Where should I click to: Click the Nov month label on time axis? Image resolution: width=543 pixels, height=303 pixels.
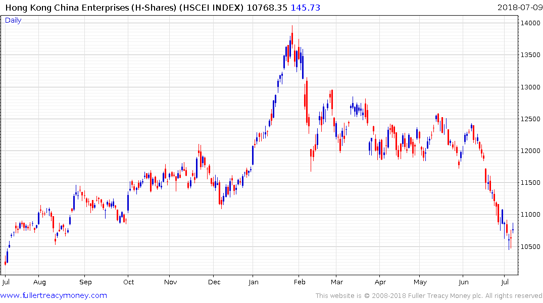(x=170, y=282)
